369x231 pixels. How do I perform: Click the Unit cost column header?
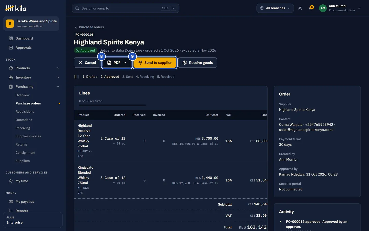pos(212,115)
